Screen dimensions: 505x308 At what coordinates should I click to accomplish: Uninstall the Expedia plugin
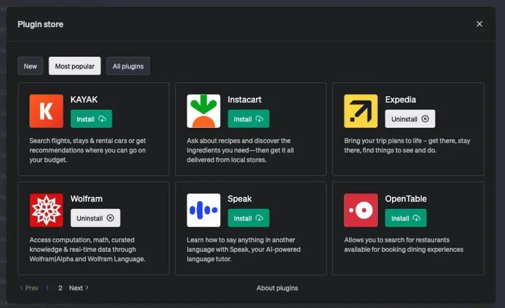point(410,119)
